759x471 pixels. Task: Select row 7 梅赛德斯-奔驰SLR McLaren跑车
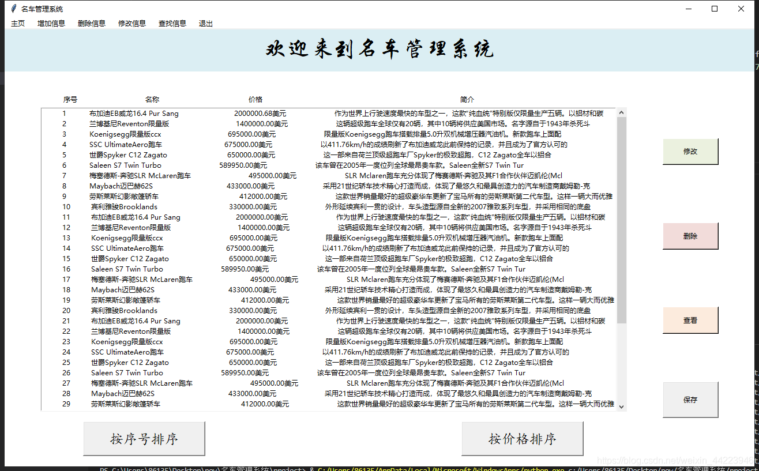[x=329, y=176]
